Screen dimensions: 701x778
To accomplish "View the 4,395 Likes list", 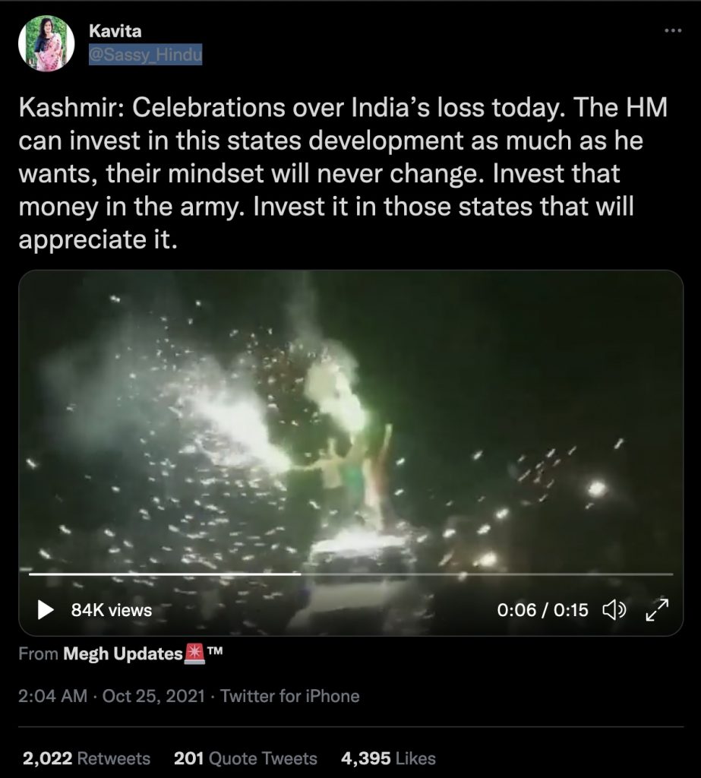I will coord(388,758).
